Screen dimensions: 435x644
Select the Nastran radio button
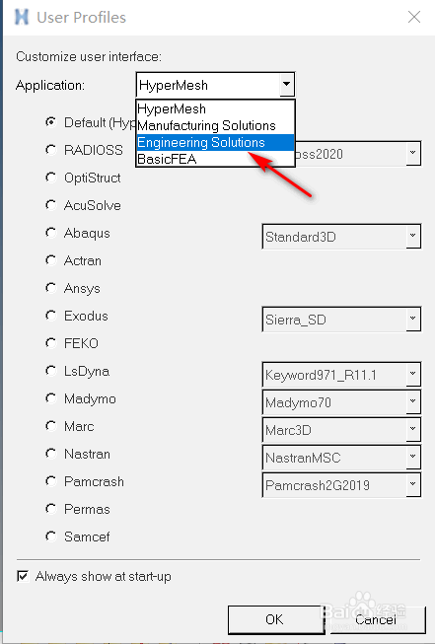point(50,454)
